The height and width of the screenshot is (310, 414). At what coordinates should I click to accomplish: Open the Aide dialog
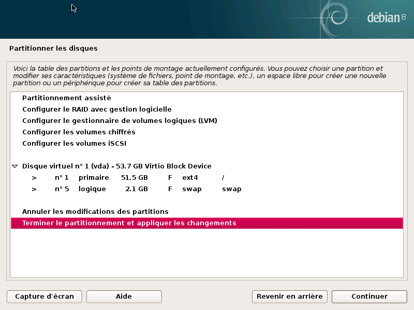click(124, 297)
